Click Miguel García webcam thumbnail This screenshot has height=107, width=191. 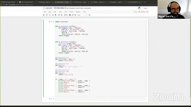pyautogui.click(x=174, y=9)
